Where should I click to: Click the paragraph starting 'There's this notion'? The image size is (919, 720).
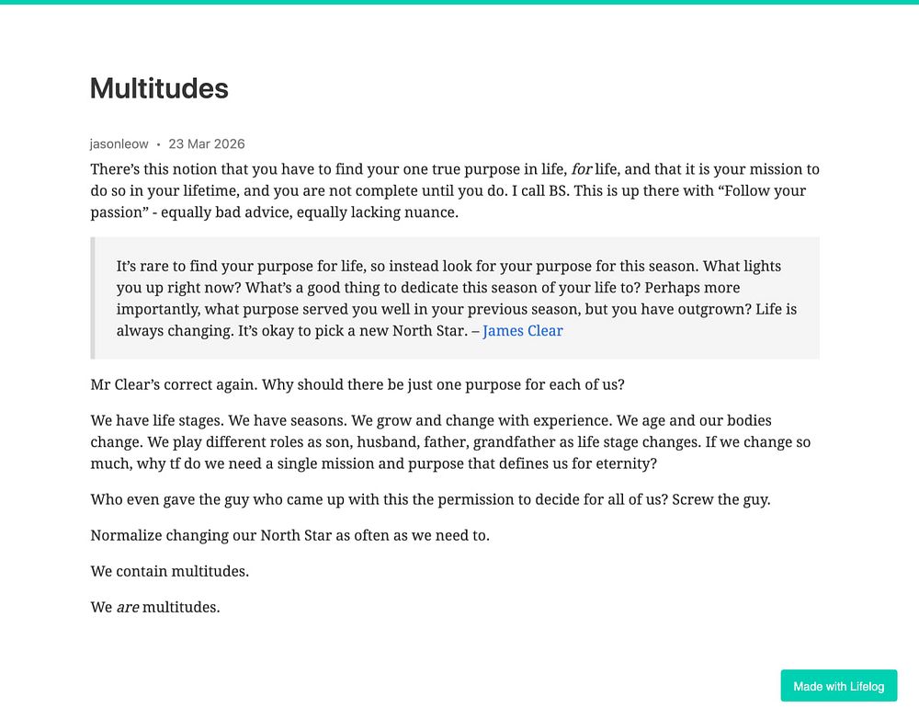pyautogui.click(x=455, y=190)
